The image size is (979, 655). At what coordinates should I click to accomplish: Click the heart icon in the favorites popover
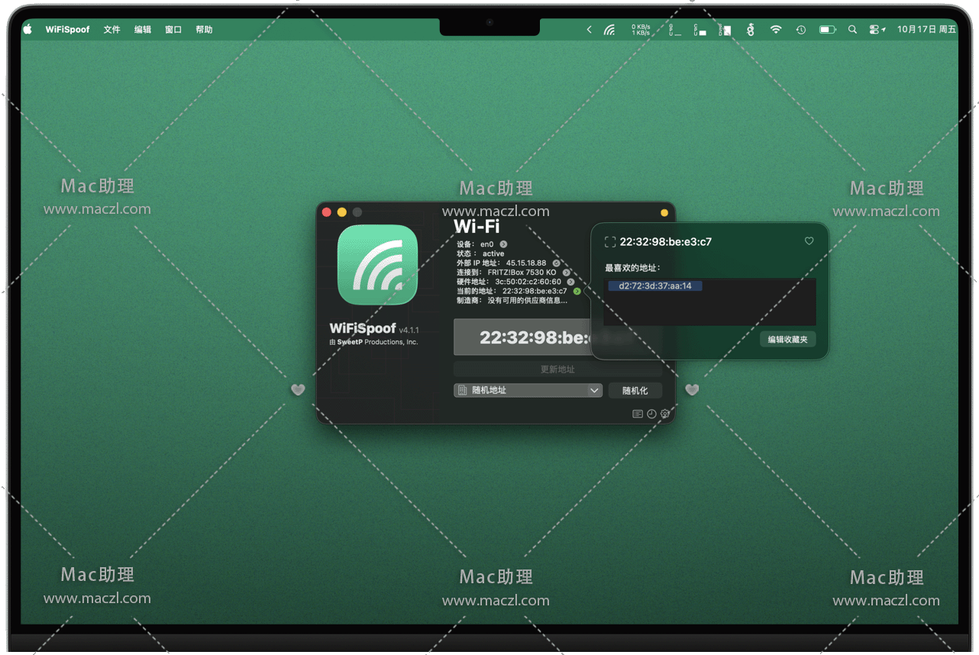click(809, 241)
